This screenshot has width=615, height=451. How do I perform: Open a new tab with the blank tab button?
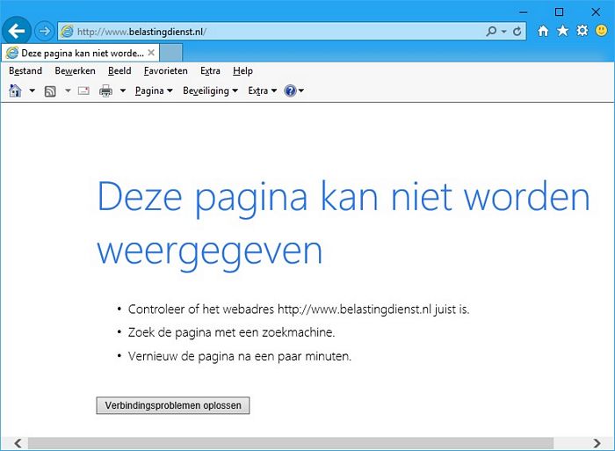(x=171, y=53)
